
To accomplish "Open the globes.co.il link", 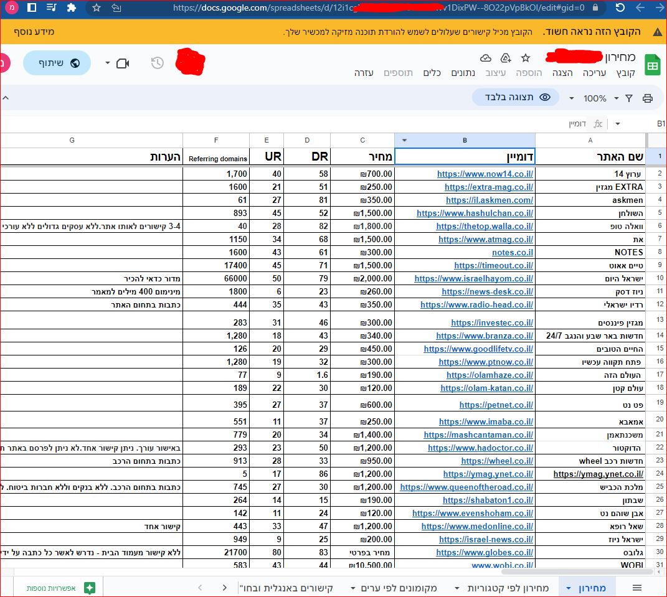I will click(x=485, y=552).
